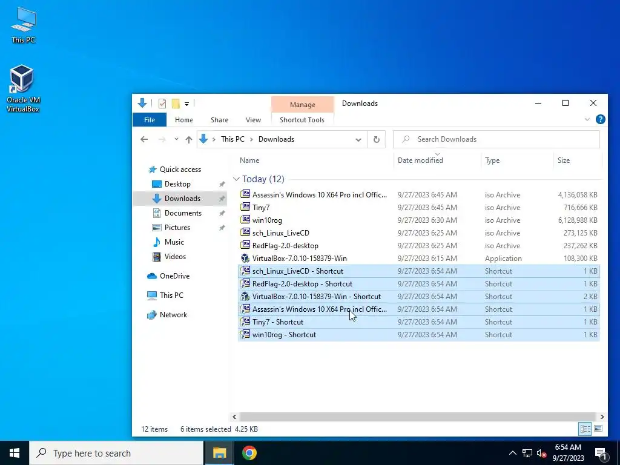Select RedFlag-2.0-desktop - Shortcut file
The width and height of the screenshot is (620, 465).
point(419,284)
